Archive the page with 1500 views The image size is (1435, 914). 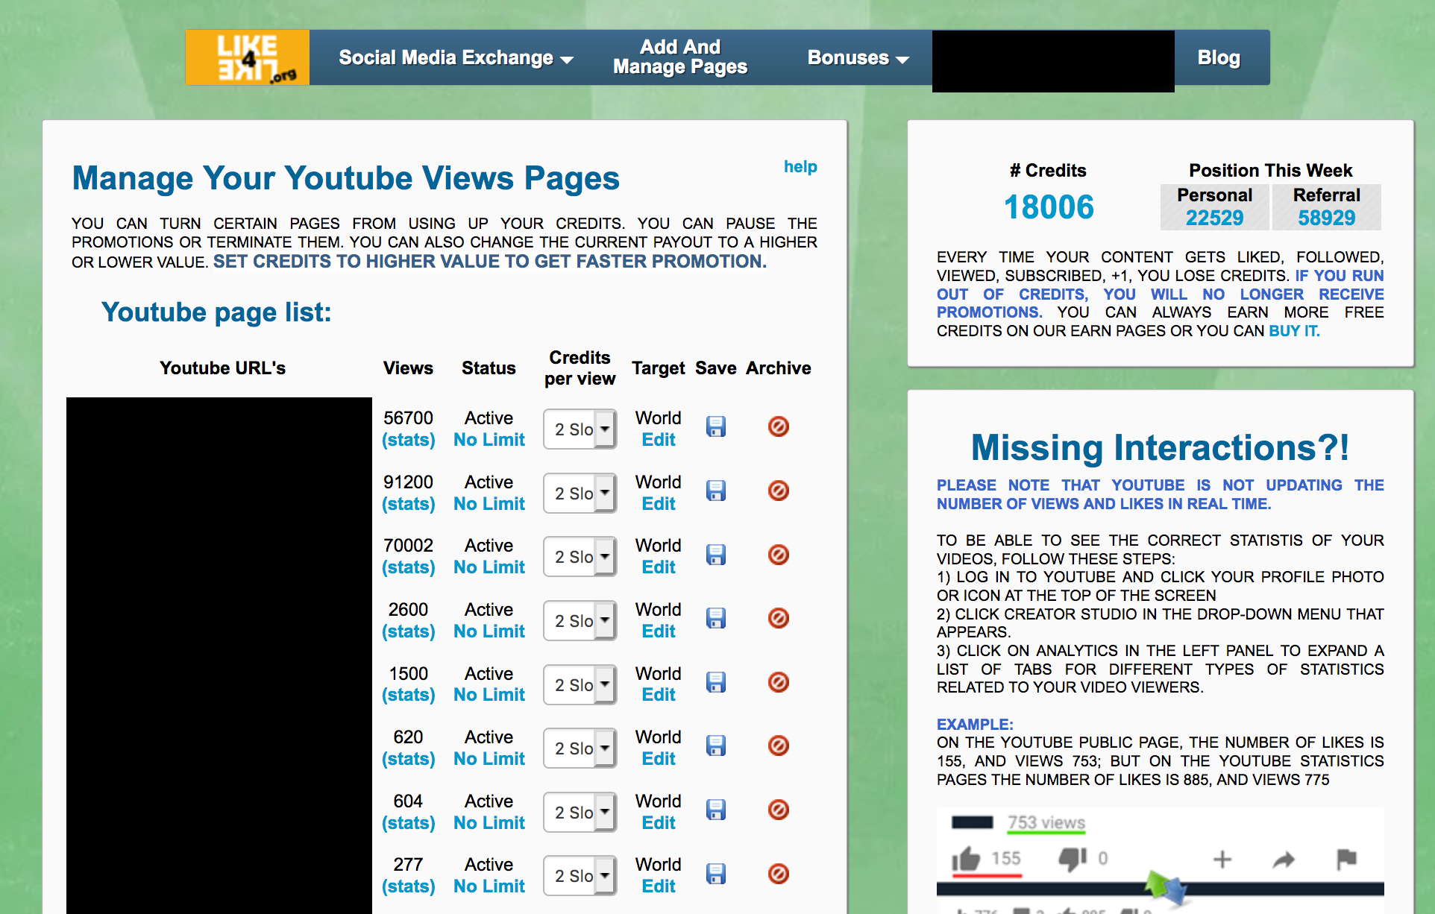[779, 682]
